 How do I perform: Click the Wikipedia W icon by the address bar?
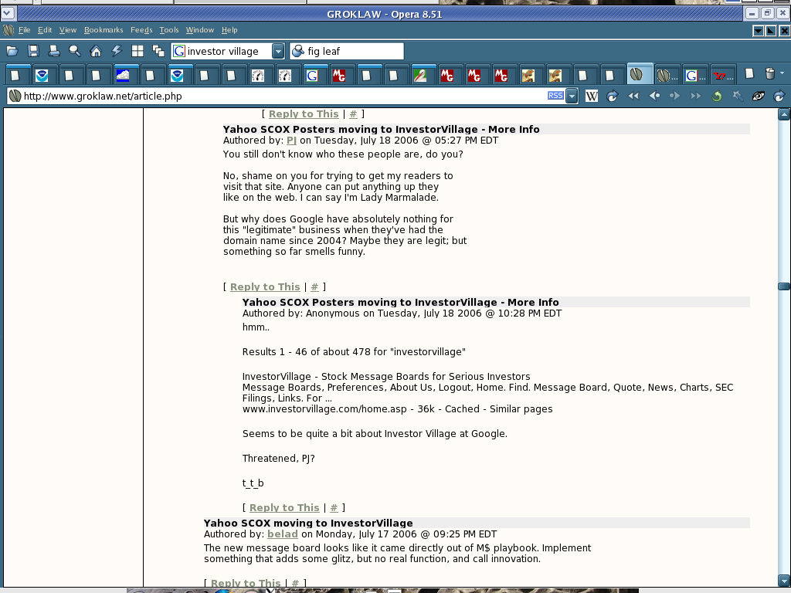point(591,96)
